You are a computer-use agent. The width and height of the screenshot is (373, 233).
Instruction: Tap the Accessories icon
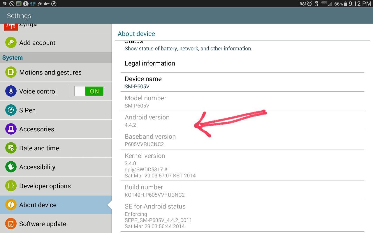click(11, 129)
